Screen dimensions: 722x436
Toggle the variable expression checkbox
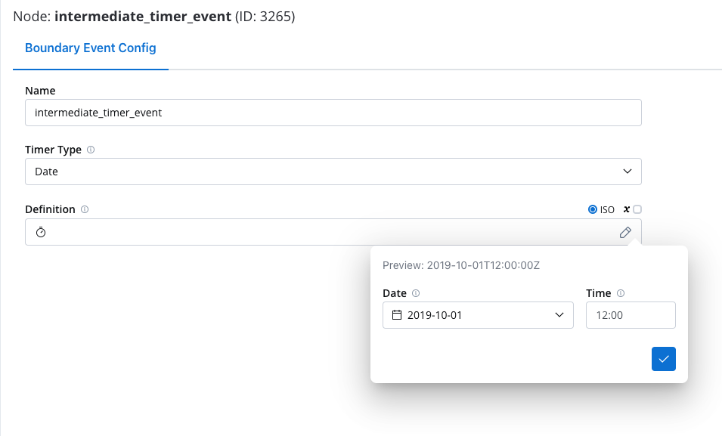click(x=637, y=209)
